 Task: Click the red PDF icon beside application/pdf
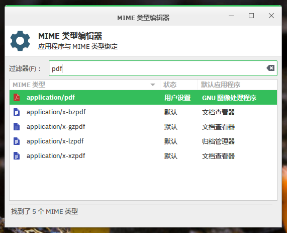tap(17, 97)
